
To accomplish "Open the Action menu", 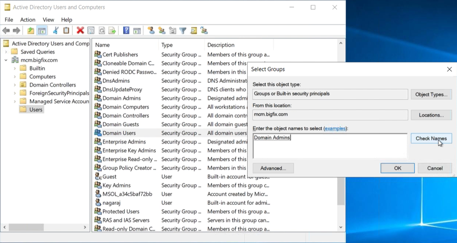I will 28,20.
